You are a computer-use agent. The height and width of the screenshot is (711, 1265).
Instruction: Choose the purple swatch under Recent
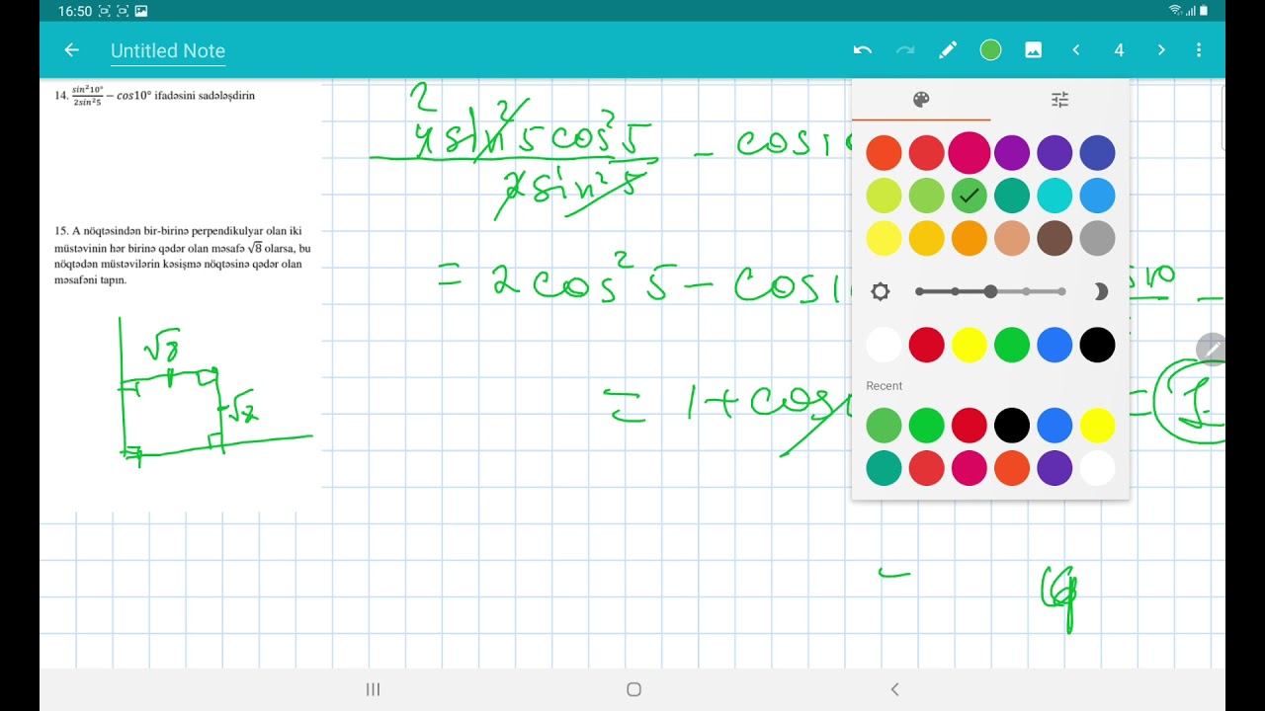click(x=1054, y=468)
